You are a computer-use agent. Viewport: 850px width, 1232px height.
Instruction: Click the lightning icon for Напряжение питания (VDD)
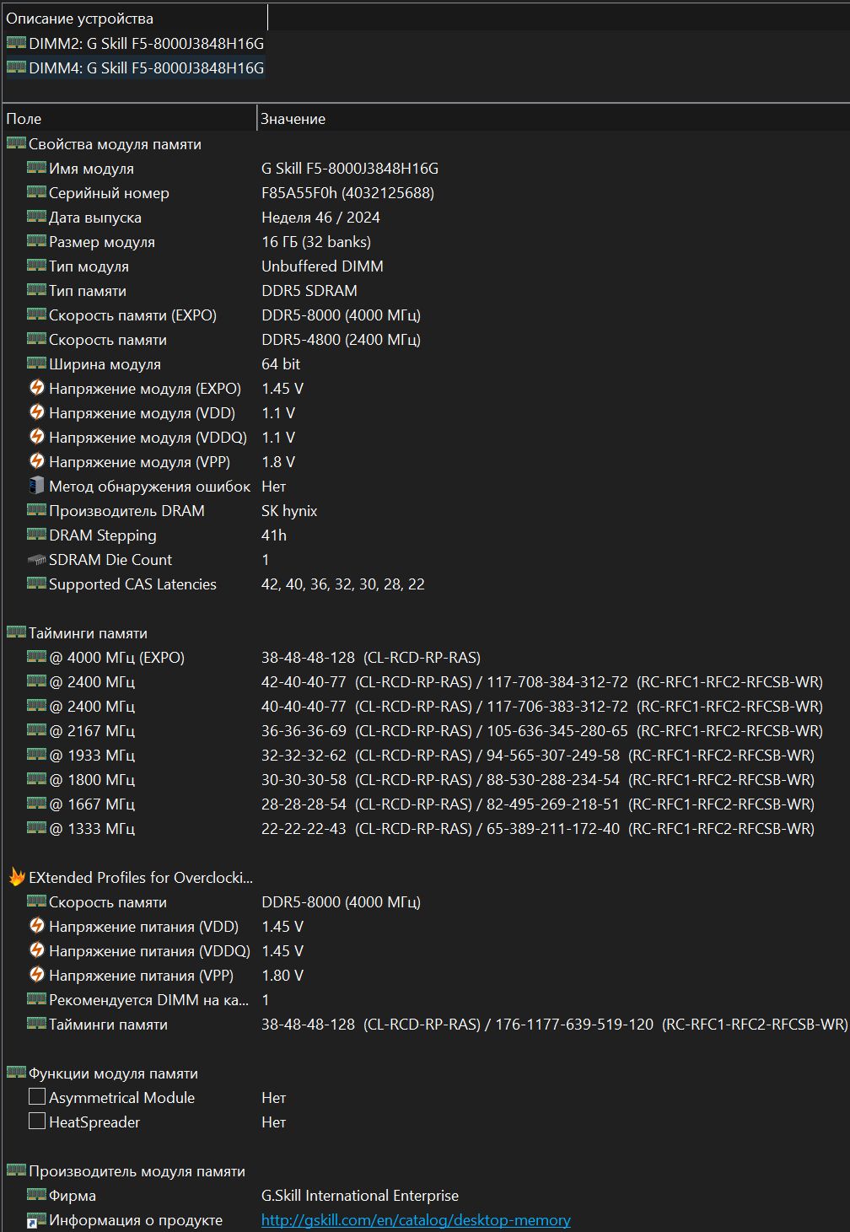click(36, 926)
